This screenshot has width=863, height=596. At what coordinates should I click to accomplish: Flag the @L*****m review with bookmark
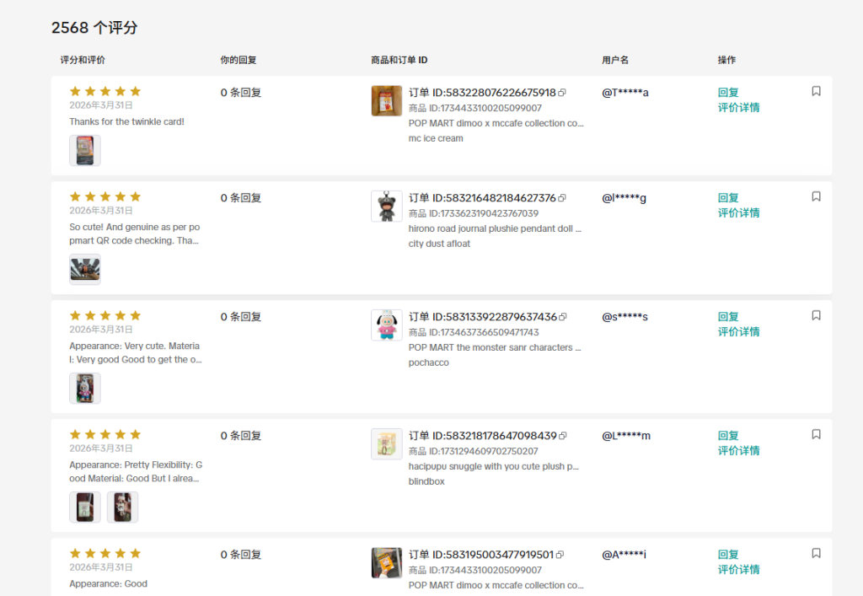pyautogui.click(x=816, y=434)
